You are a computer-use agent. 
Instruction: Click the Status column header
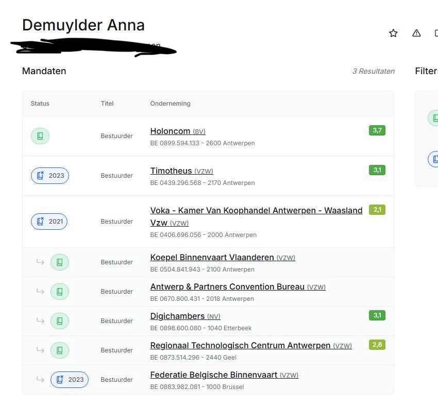pos(40,104)
